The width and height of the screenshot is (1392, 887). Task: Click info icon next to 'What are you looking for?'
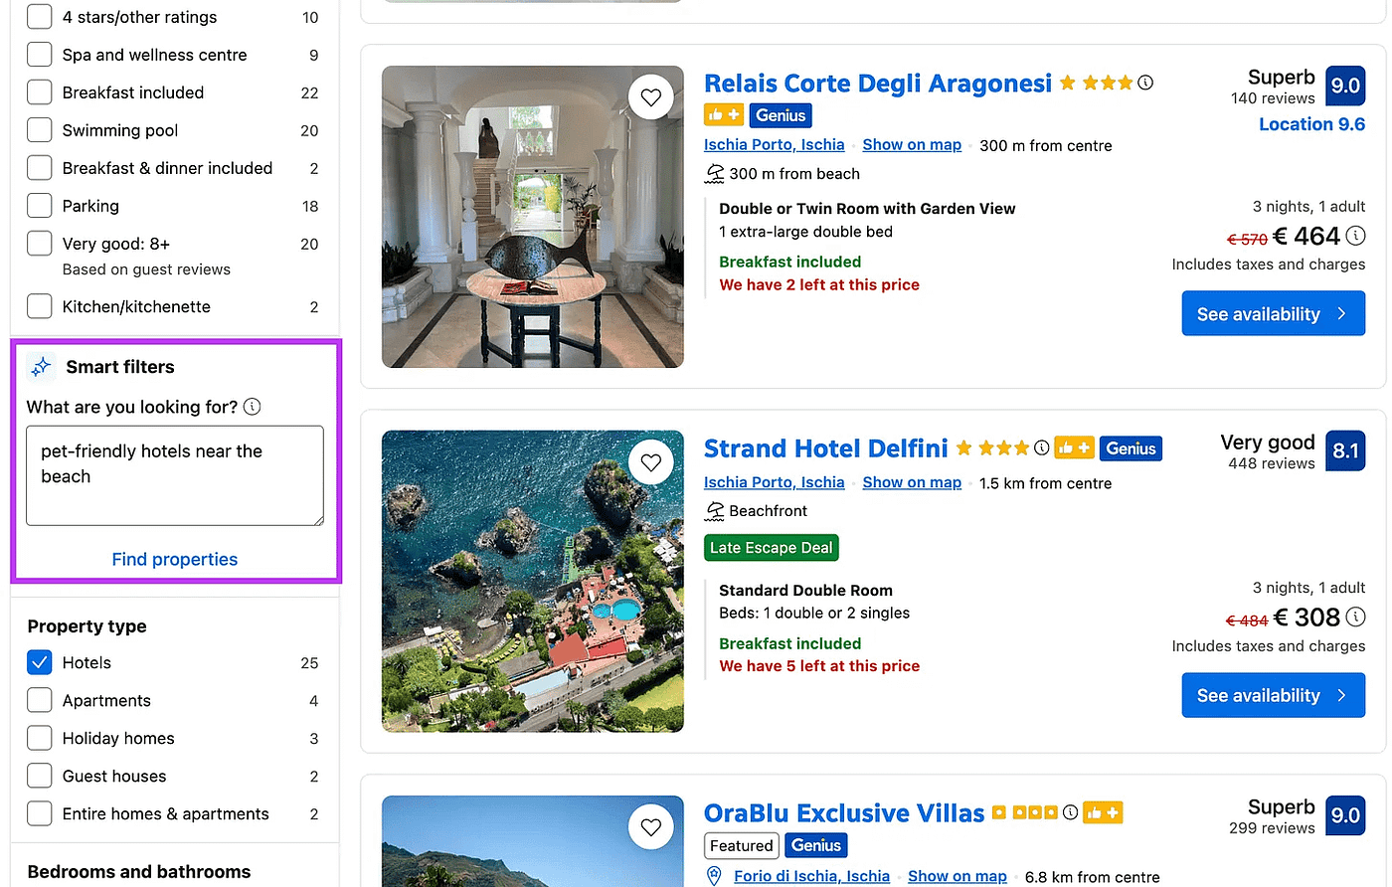(x=253, y=407)
